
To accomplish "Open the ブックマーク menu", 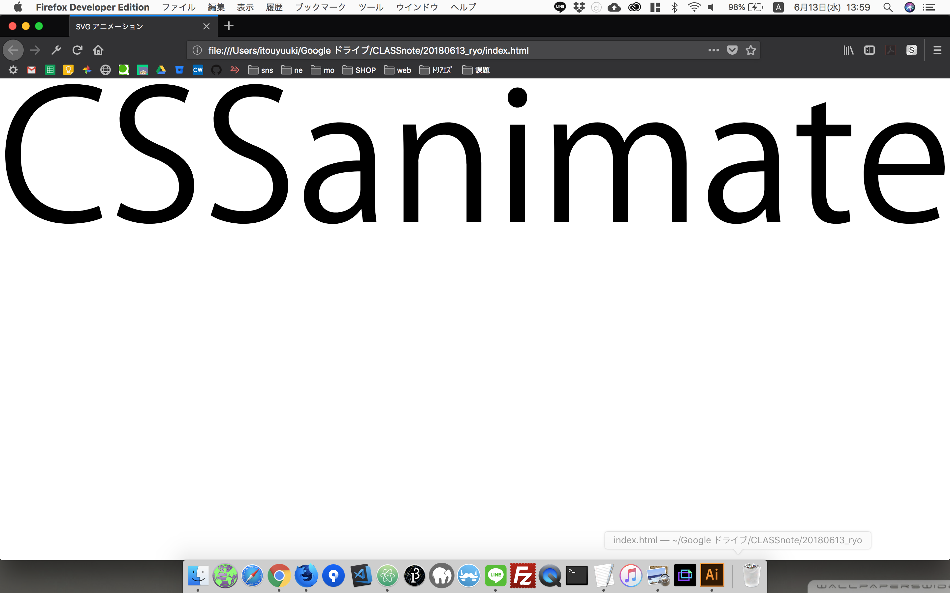I will click(320, 7).
